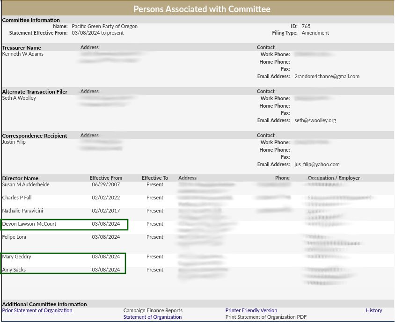Open the Prior Statement of Organization link
The image size is (395, 323).
pos(37,310)
